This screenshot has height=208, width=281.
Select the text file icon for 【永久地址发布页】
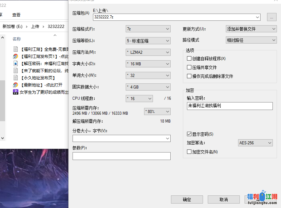[15, 78]
